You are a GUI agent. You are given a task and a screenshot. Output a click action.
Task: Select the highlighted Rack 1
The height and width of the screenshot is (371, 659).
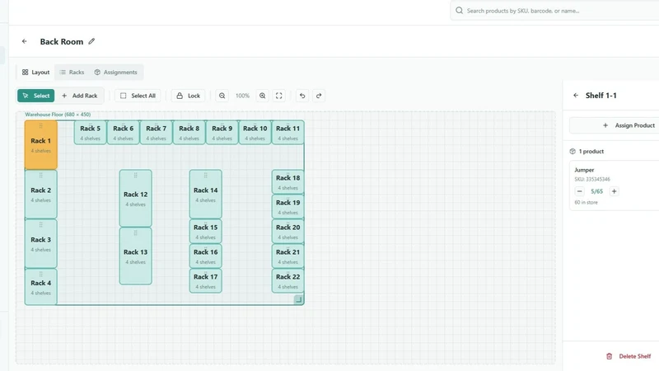tap(40, 145)
